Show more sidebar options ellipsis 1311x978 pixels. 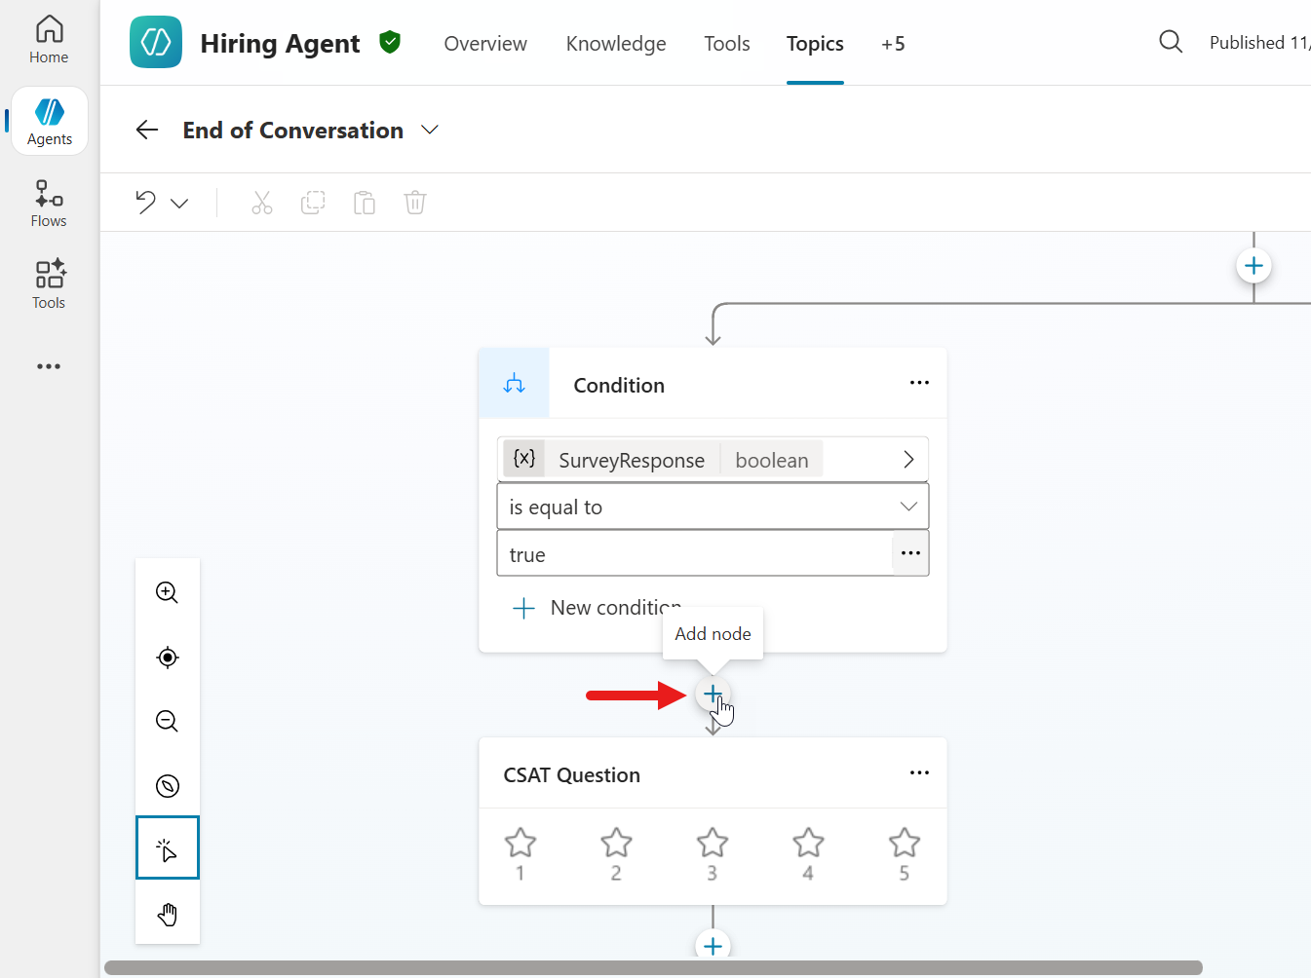point(49,366)
